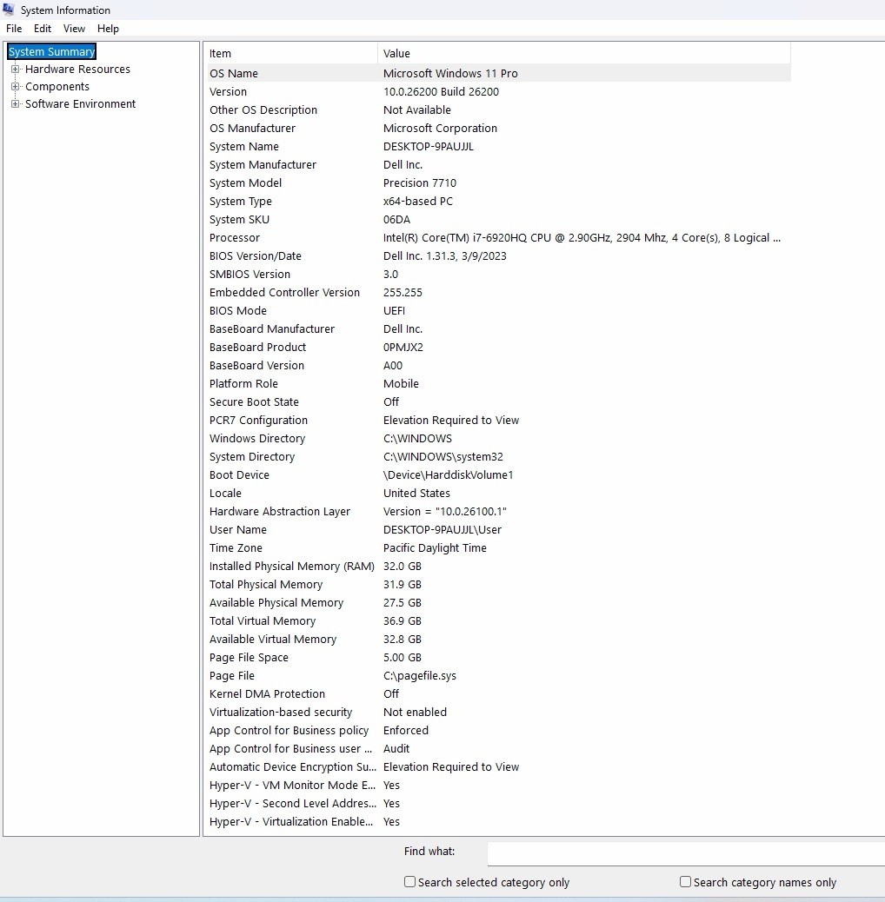
Task: Click the Boot Device value \Device\HarddiskVolume1
Action: [449, 475]
